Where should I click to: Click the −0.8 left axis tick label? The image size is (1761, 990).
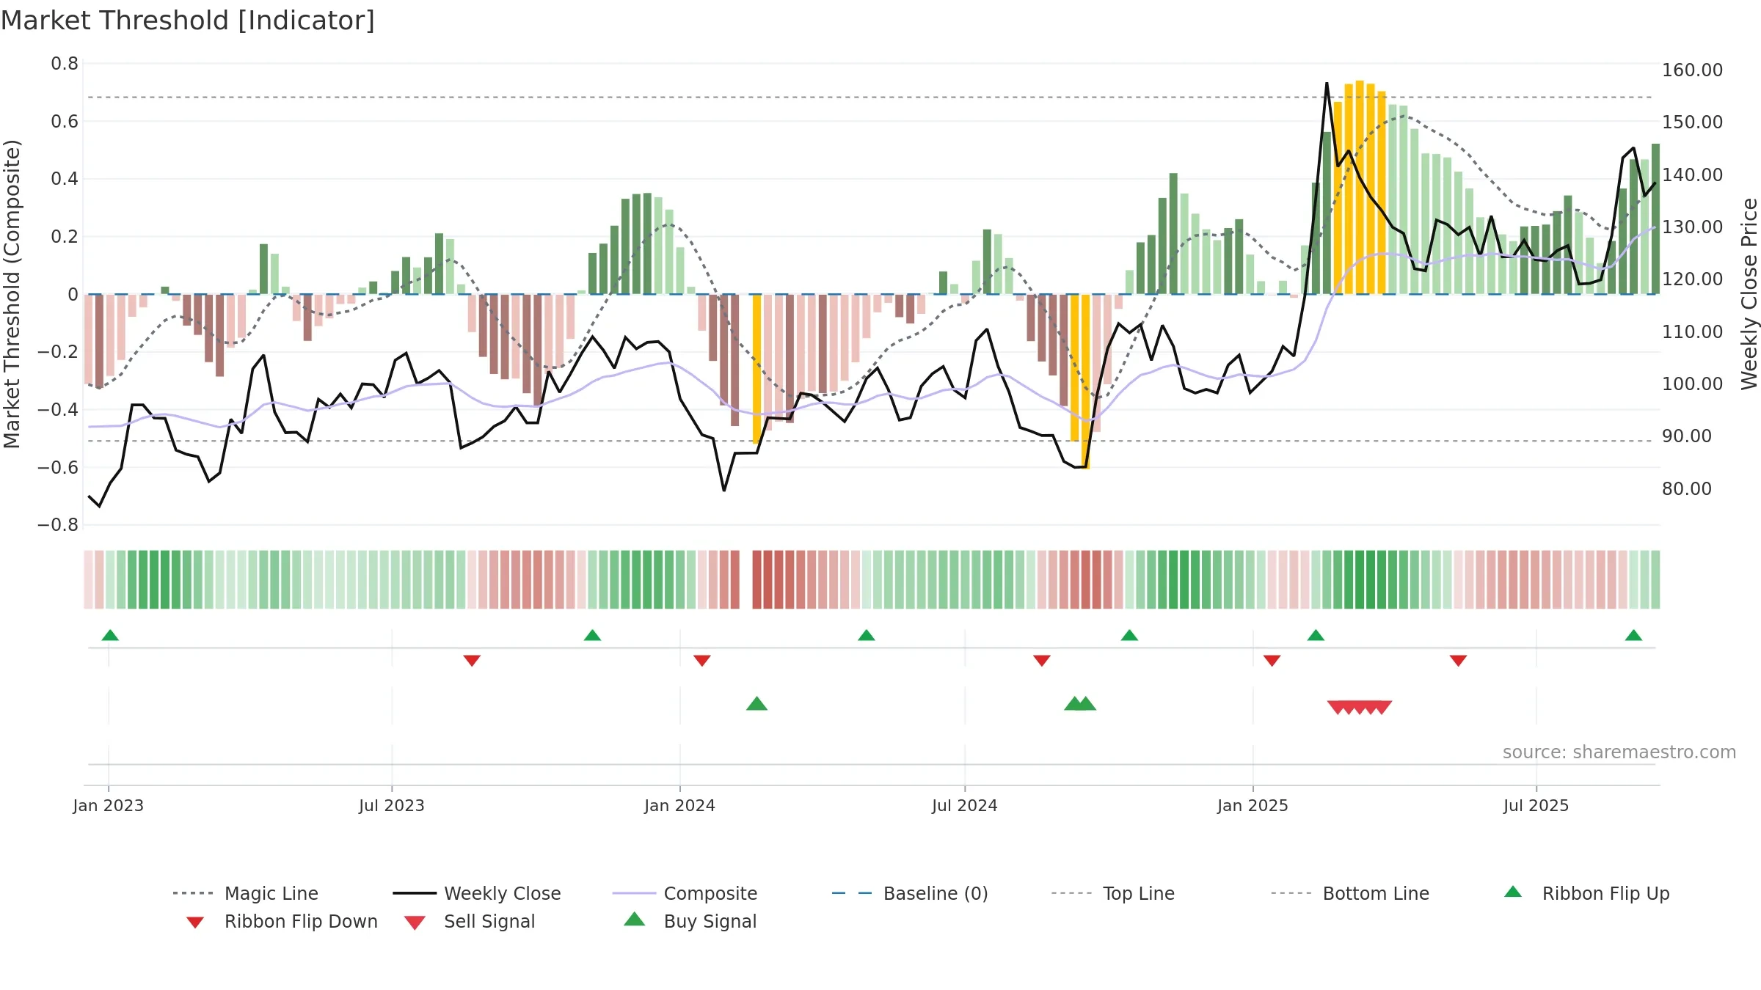click(58, 525)
